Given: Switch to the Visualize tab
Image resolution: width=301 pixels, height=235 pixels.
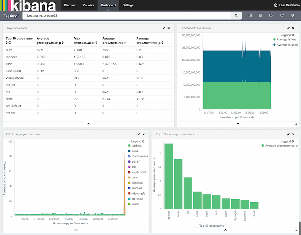Looking at the screenshot, I should point(88,5).
